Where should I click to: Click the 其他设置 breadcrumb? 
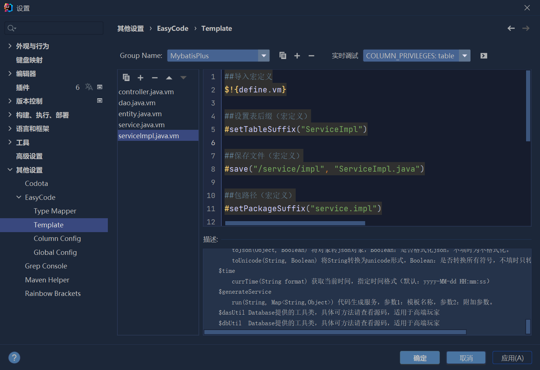(x=131, y=29)
